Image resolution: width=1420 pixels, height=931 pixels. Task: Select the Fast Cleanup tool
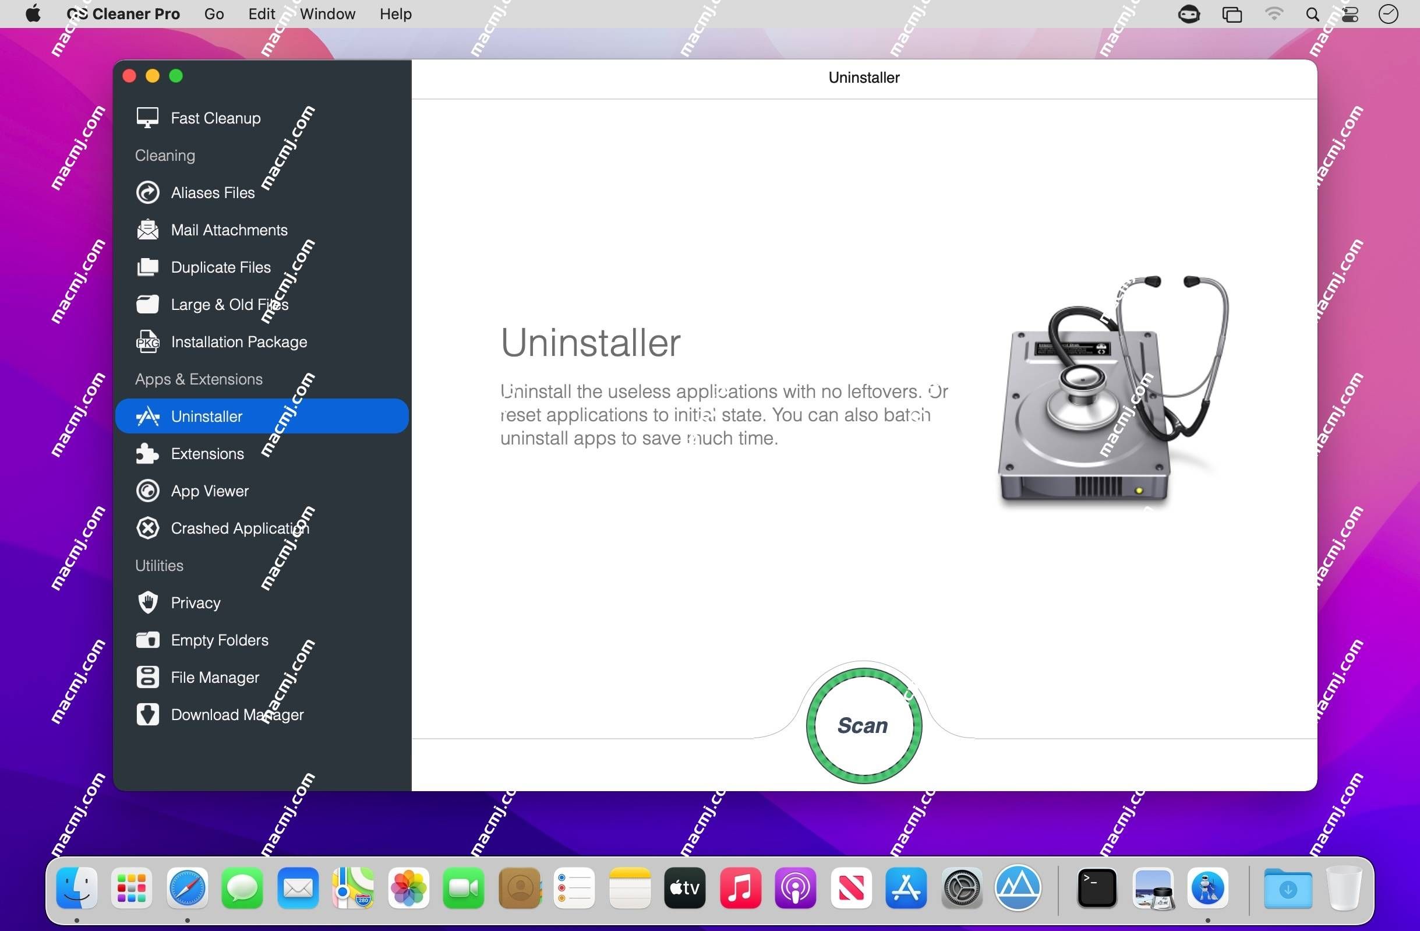(x=214, y=118)
